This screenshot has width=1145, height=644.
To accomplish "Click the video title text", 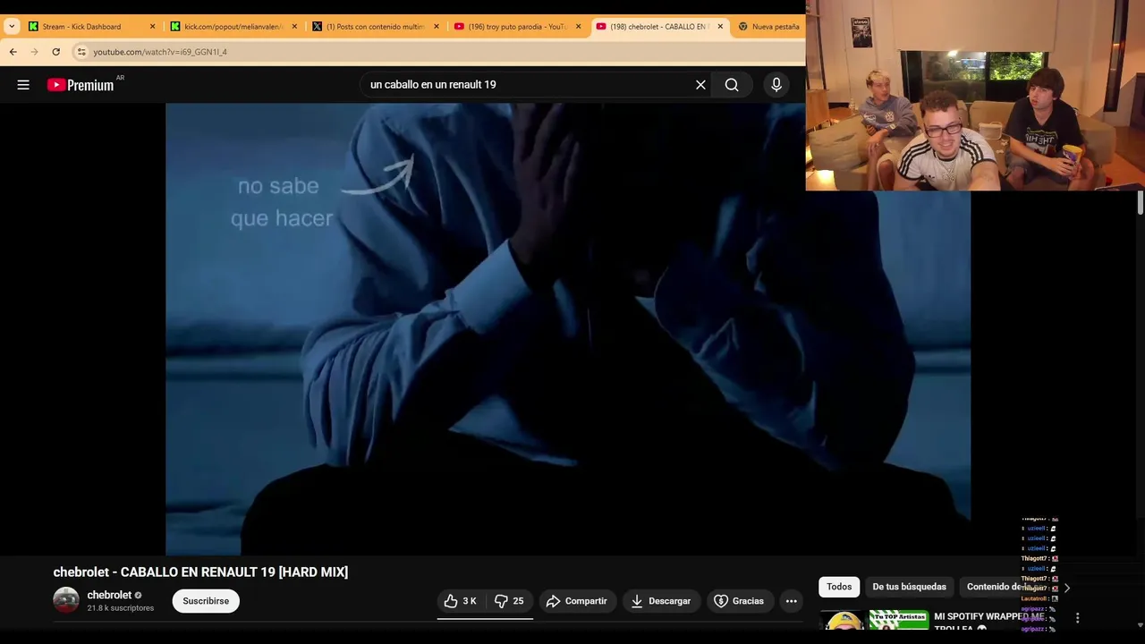I will point(200,572).
